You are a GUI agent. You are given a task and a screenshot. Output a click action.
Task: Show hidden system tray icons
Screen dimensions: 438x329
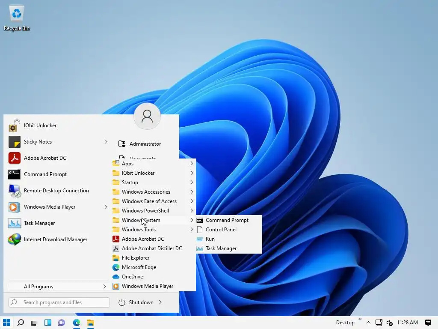368,323
